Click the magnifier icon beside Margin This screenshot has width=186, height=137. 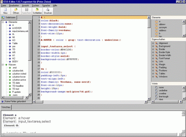pos(156,65)
